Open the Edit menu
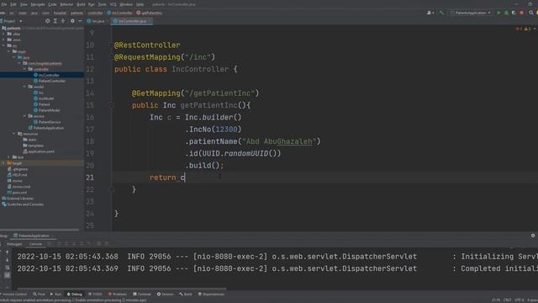 [x=13, y=4]
